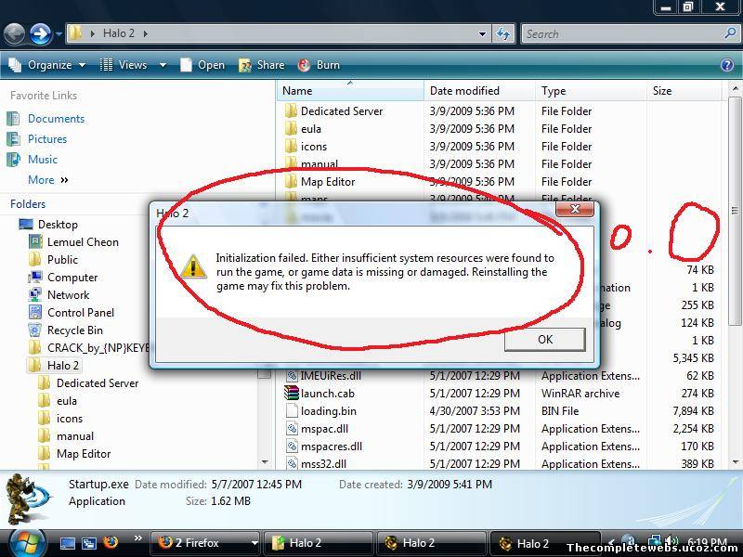Click the Folders pane header
This screenshot has width=743, height=557.
[x=28, y=204]
